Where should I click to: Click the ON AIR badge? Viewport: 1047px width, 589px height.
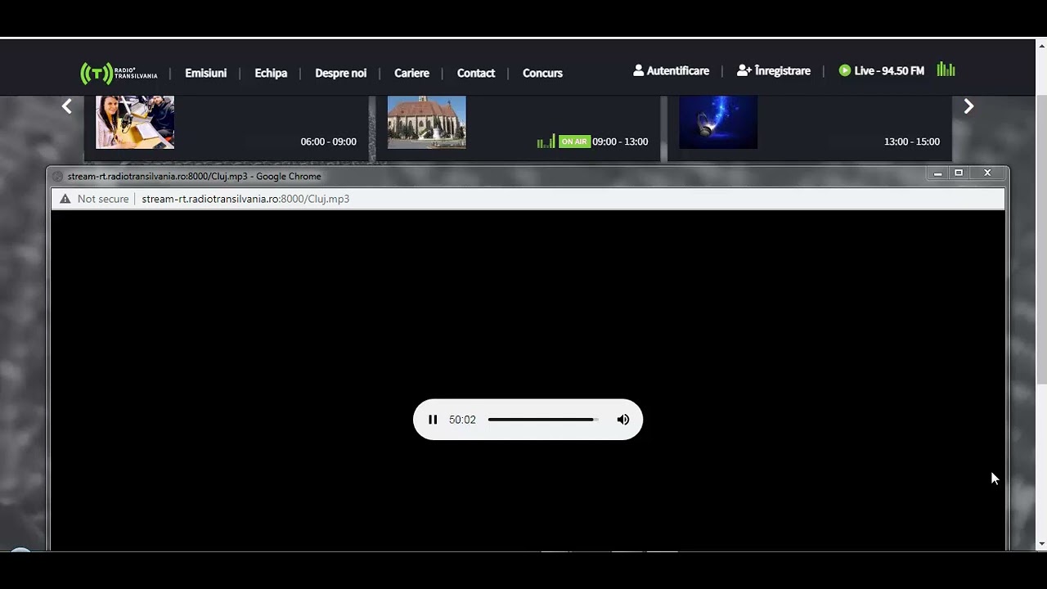574,142
